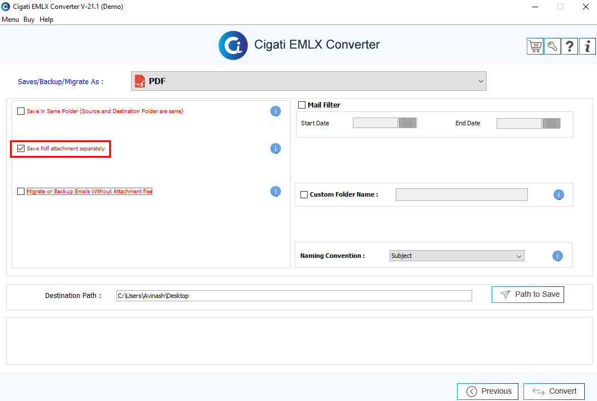Click the 'Cigati EMLX Converter' header title
Screen dimensions: 597x401
pos(317,45)
